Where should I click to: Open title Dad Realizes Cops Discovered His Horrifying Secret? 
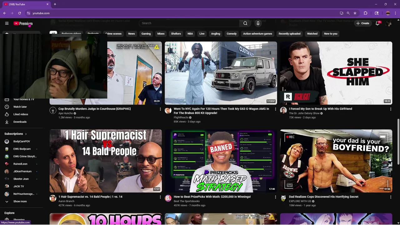tap(324, 197)
